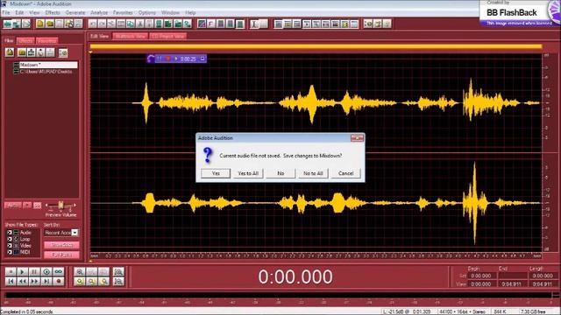
Task: Click the Full Paths button
Action: tap(61, 255)
